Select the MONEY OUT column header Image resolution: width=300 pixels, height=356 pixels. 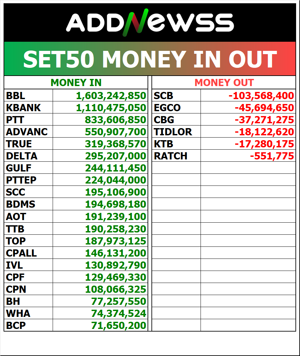coord(224,83)
